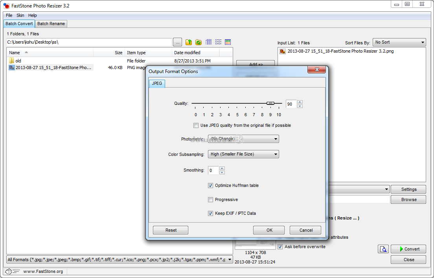Increase the Smoothing value with up arrow
434x278 pixels.
[x=222, y=168]
